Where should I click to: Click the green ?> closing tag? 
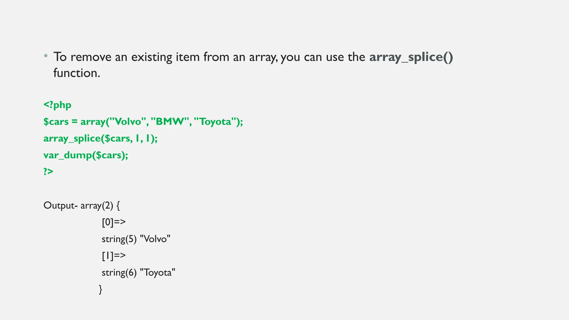[48, 171]
